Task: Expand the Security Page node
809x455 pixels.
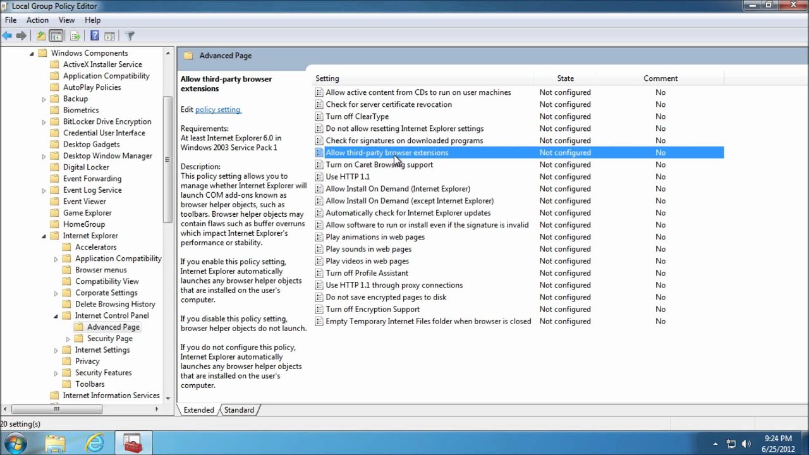Action: pyautogui.click(x=68, y=339)
